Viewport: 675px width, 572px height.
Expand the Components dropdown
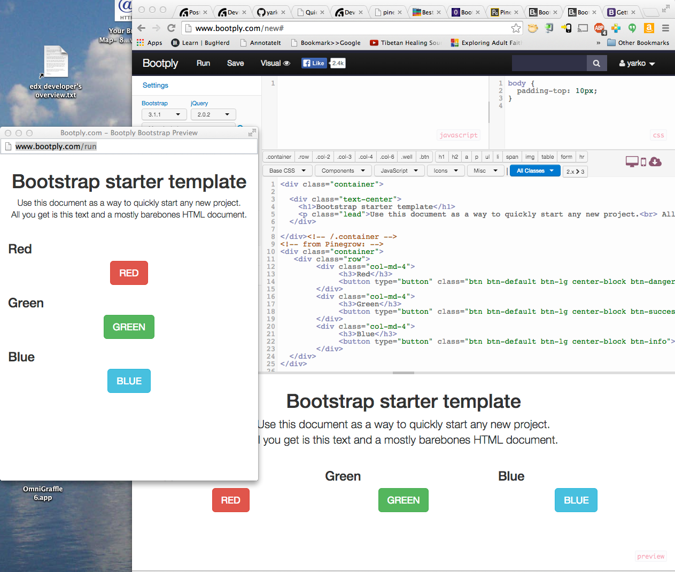click(x=343, y=171)
